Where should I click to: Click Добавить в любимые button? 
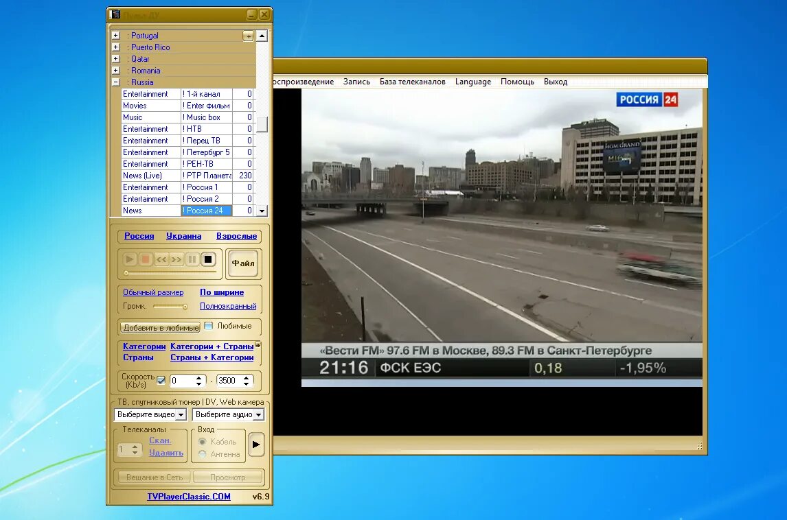pyautogui.click(x=161, y=328)
